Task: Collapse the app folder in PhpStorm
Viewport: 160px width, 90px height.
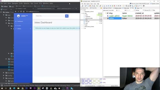Action: (3, 15)
